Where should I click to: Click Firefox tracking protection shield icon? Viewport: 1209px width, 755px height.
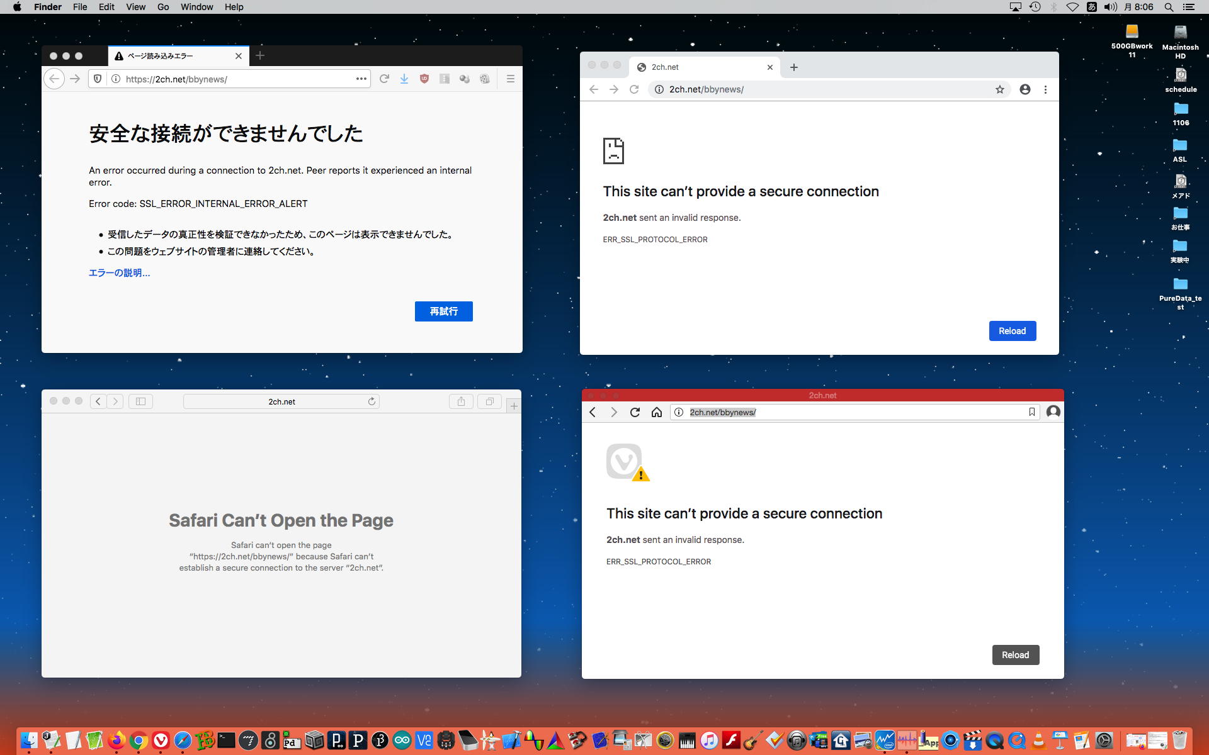[x=98, y=79]
